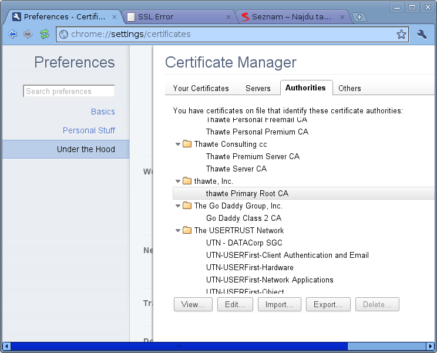This screenshot has width=437, height=353.
Task: Minimize the browser window
Action: coord(397,7)
